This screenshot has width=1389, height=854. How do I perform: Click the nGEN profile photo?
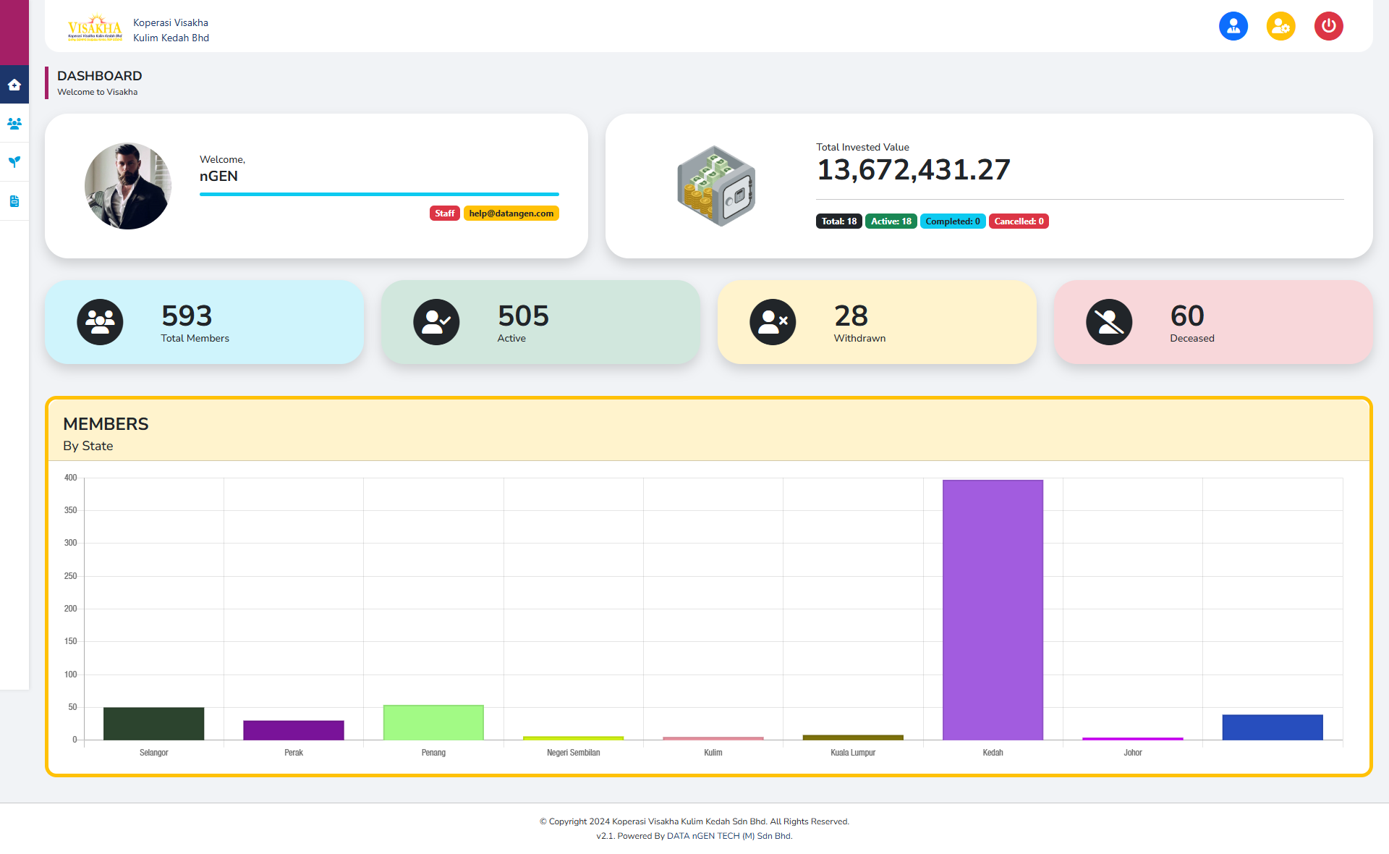[128, 186]
